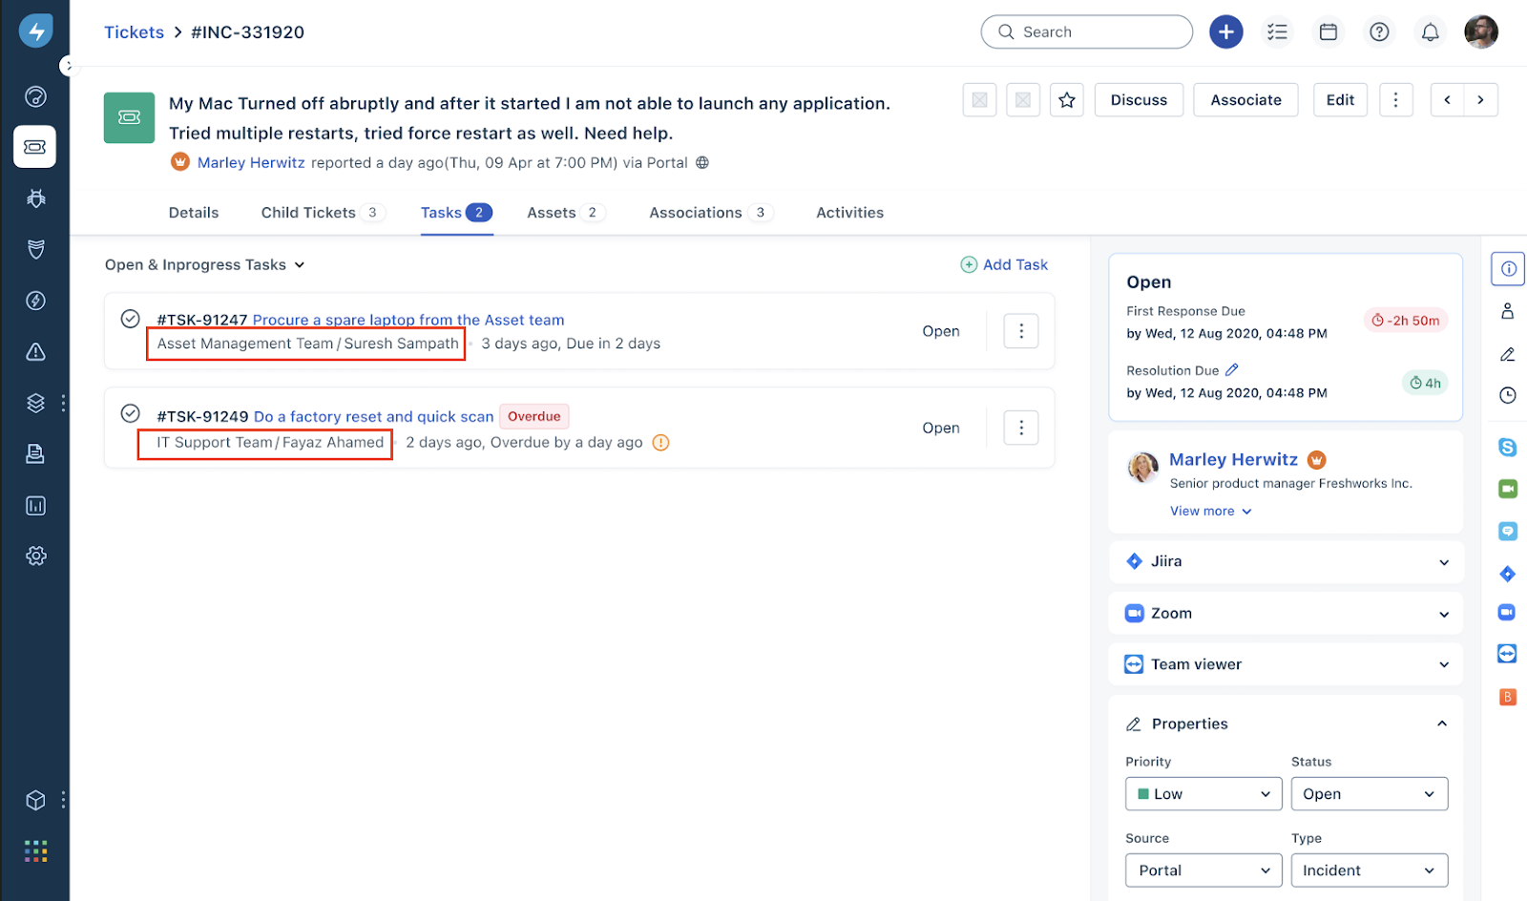
Task: Switch to the Associations tab
Action: click(x=710, y=213)
